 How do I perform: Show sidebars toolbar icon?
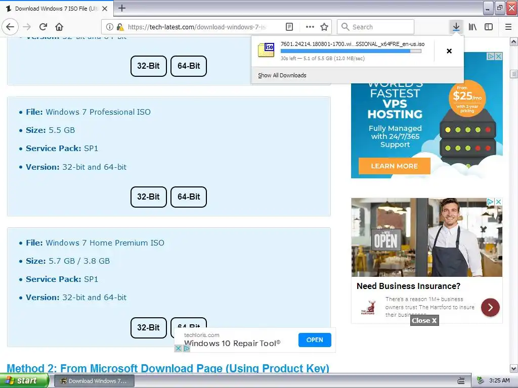[489, 27]
